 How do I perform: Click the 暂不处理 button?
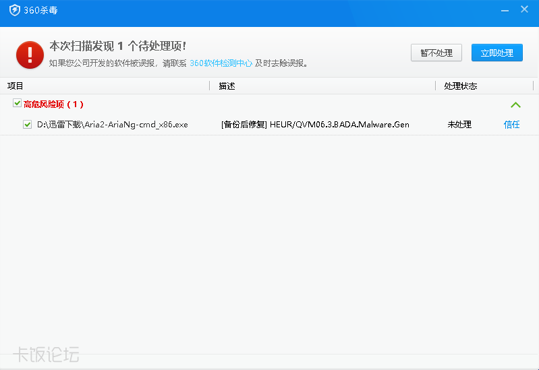(x=436, y=53)
